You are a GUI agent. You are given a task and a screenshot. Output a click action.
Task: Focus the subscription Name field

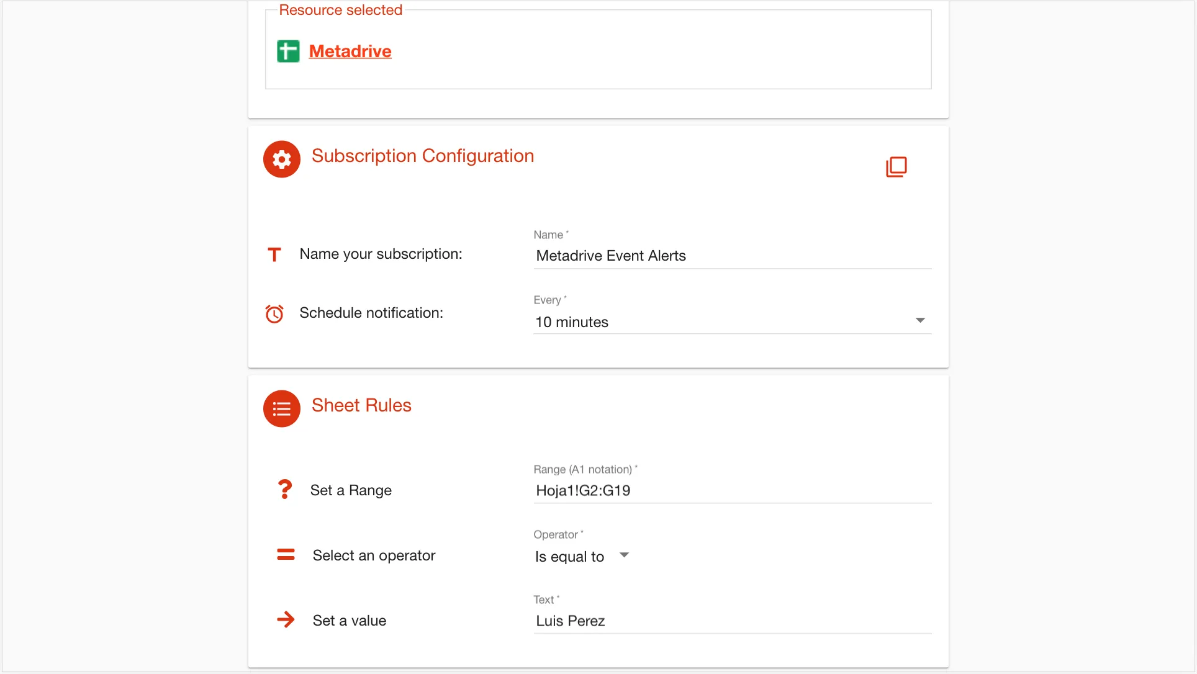pos(733,256)
